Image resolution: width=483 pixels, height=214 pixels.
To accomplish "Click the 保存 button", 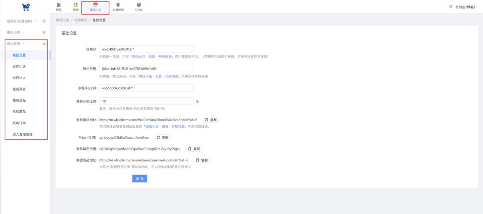I will click(x=140, y=179).
